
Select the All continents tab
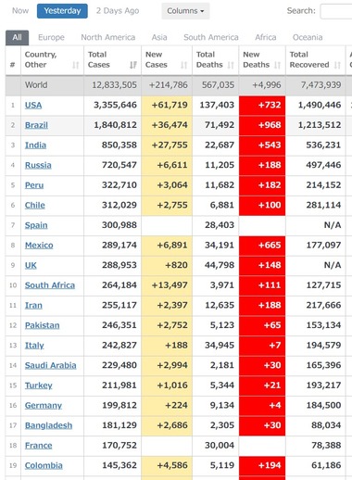[17, 38]
